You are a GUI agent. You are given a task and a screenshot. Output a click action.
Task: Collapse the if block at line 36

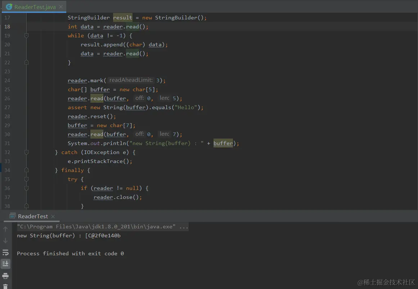(26, 188)
